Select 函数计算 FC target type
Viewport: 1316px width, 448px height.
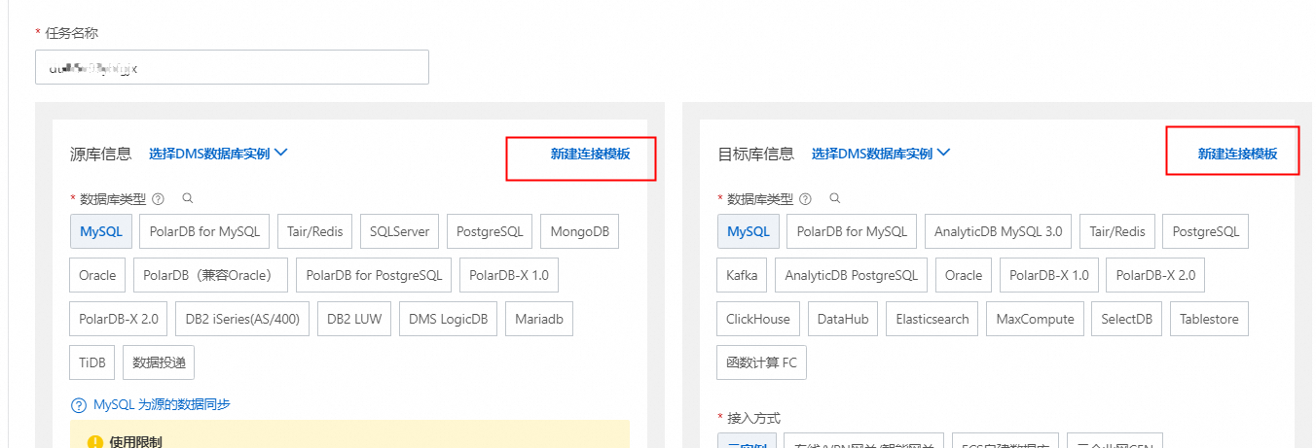761,362
